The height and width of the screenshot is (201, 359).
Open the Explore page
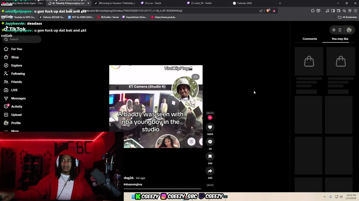tap(17, 65)
